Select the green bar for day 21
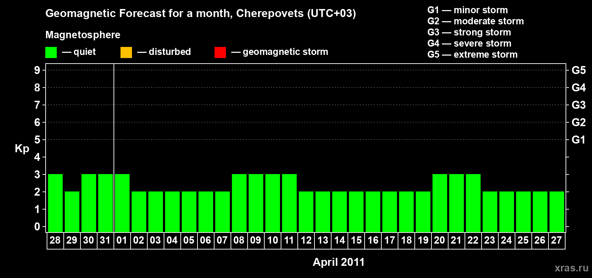 pyautogui.click(x=457, y=203)
